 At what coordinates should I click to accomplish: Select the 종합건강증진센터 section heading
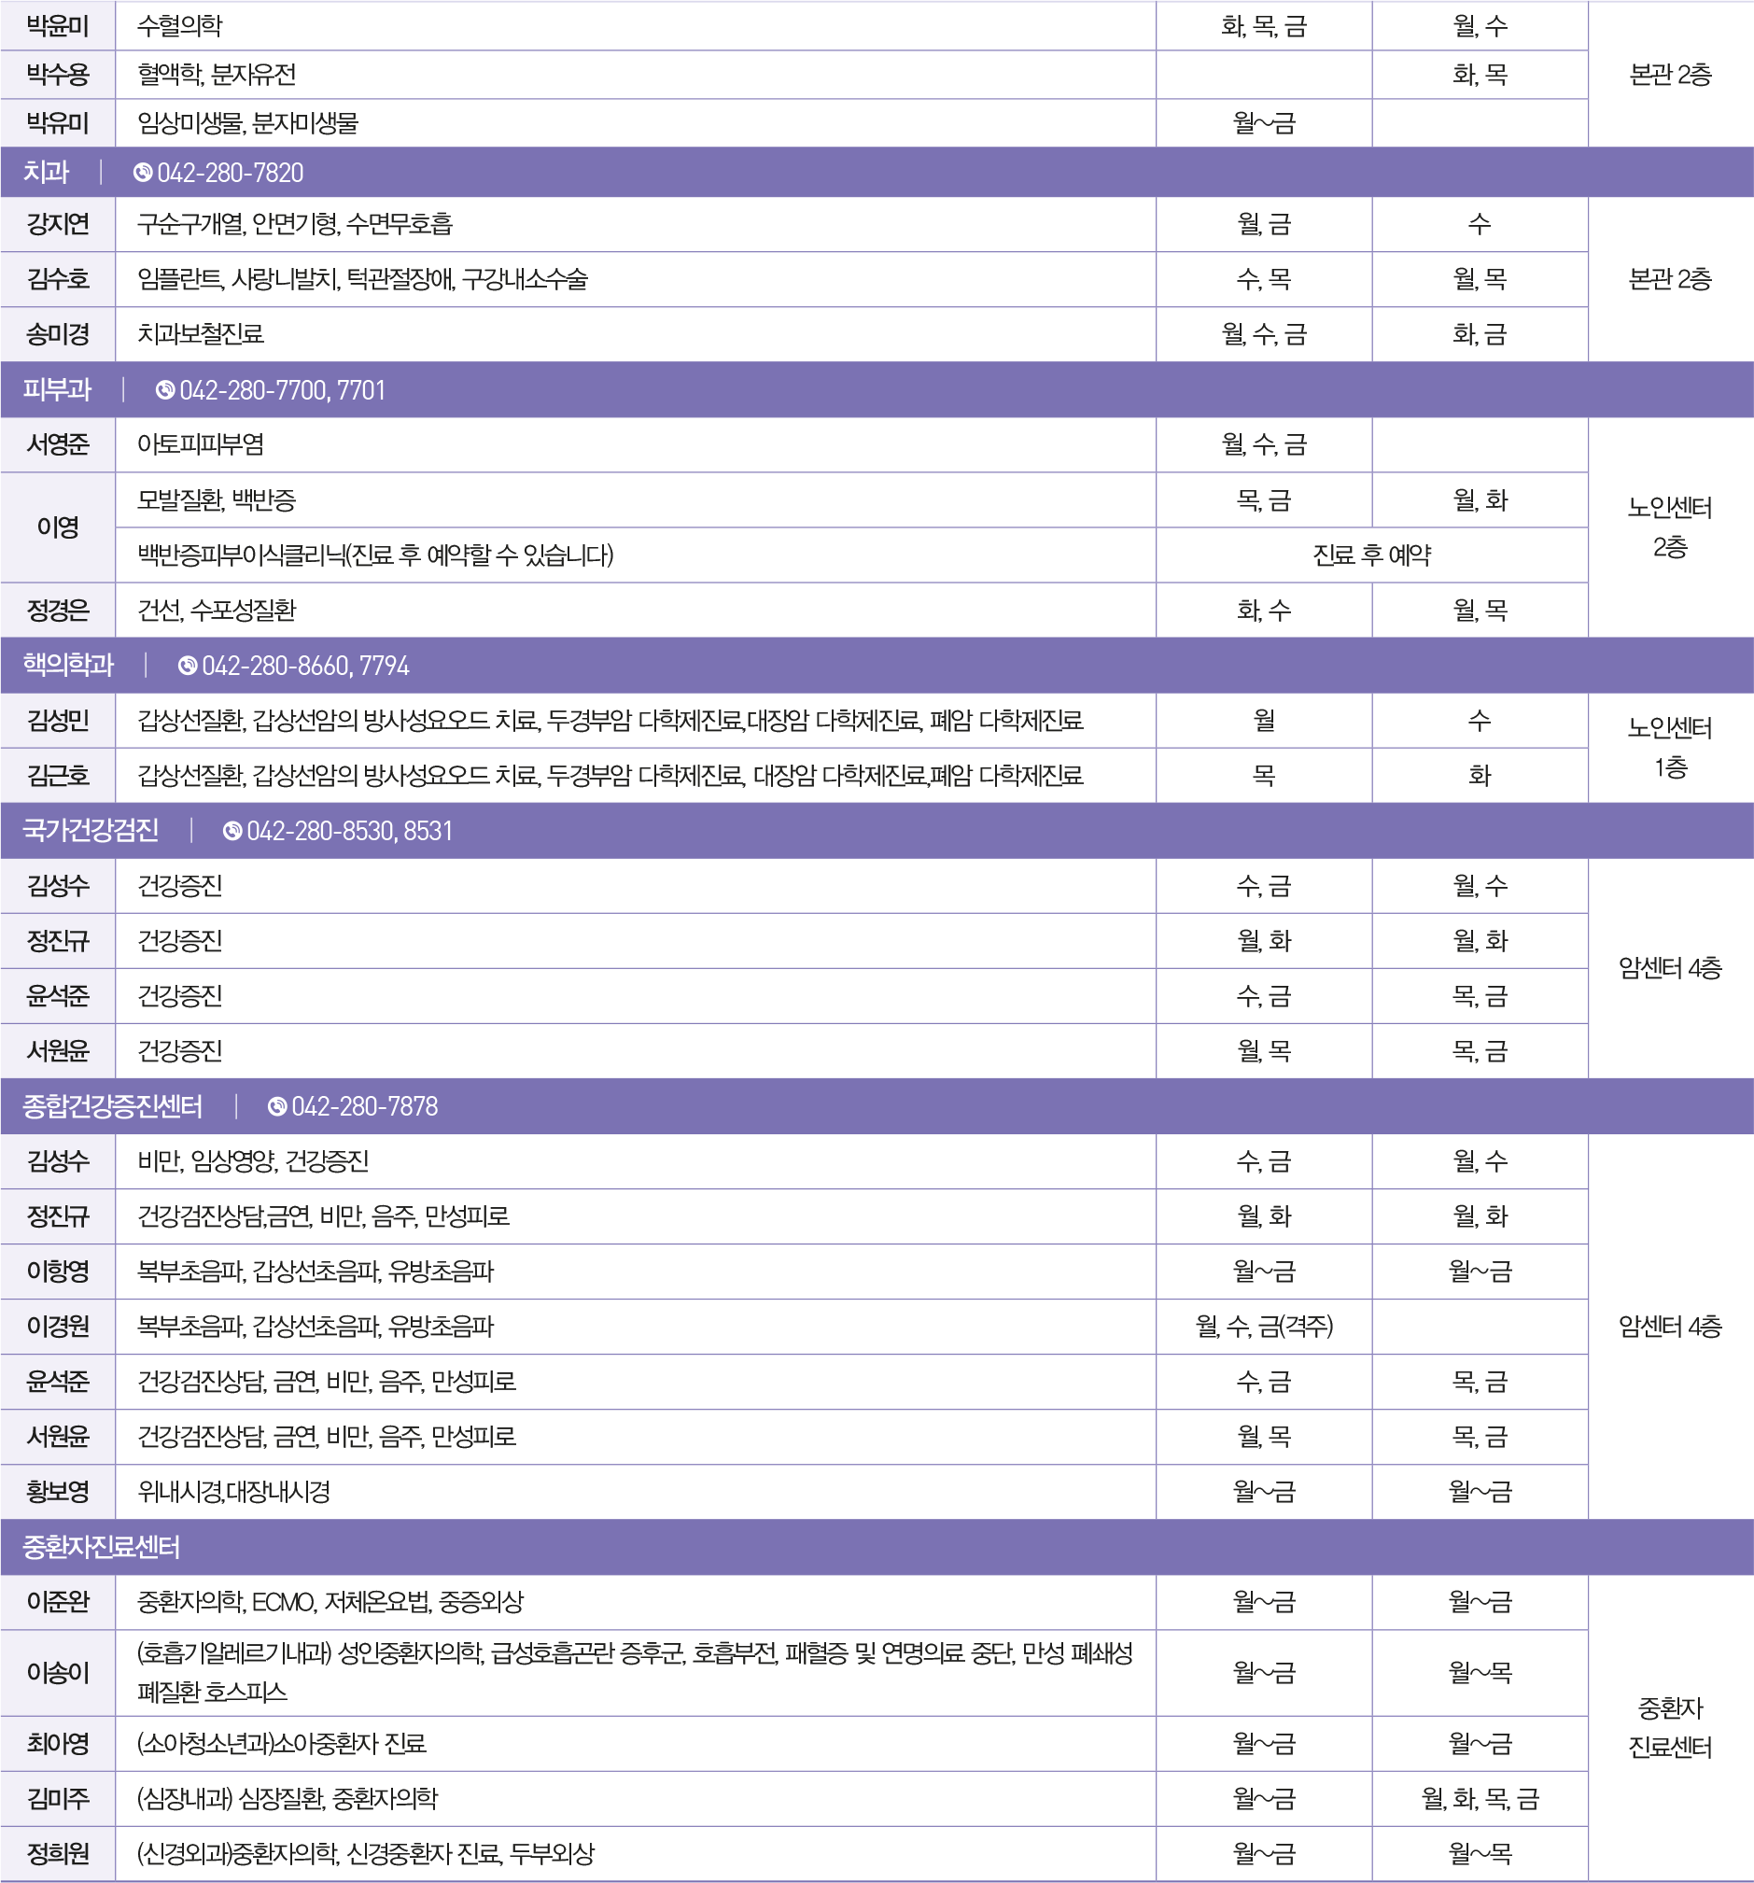113,1106
